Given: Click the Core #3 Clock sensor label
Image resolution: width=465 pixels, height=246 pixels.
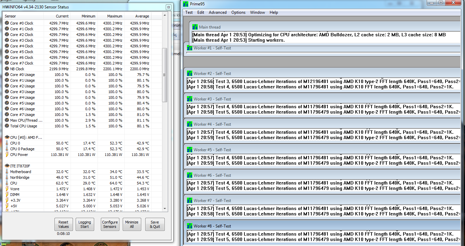Looking at the screenshot, I should point(22,40).
